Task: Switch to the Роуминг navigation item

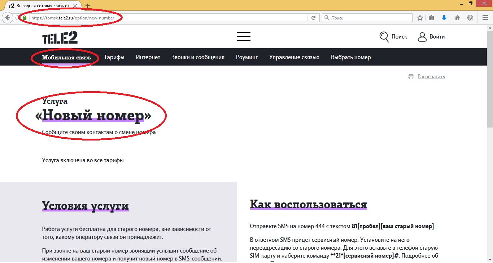Action: [247, 57]
